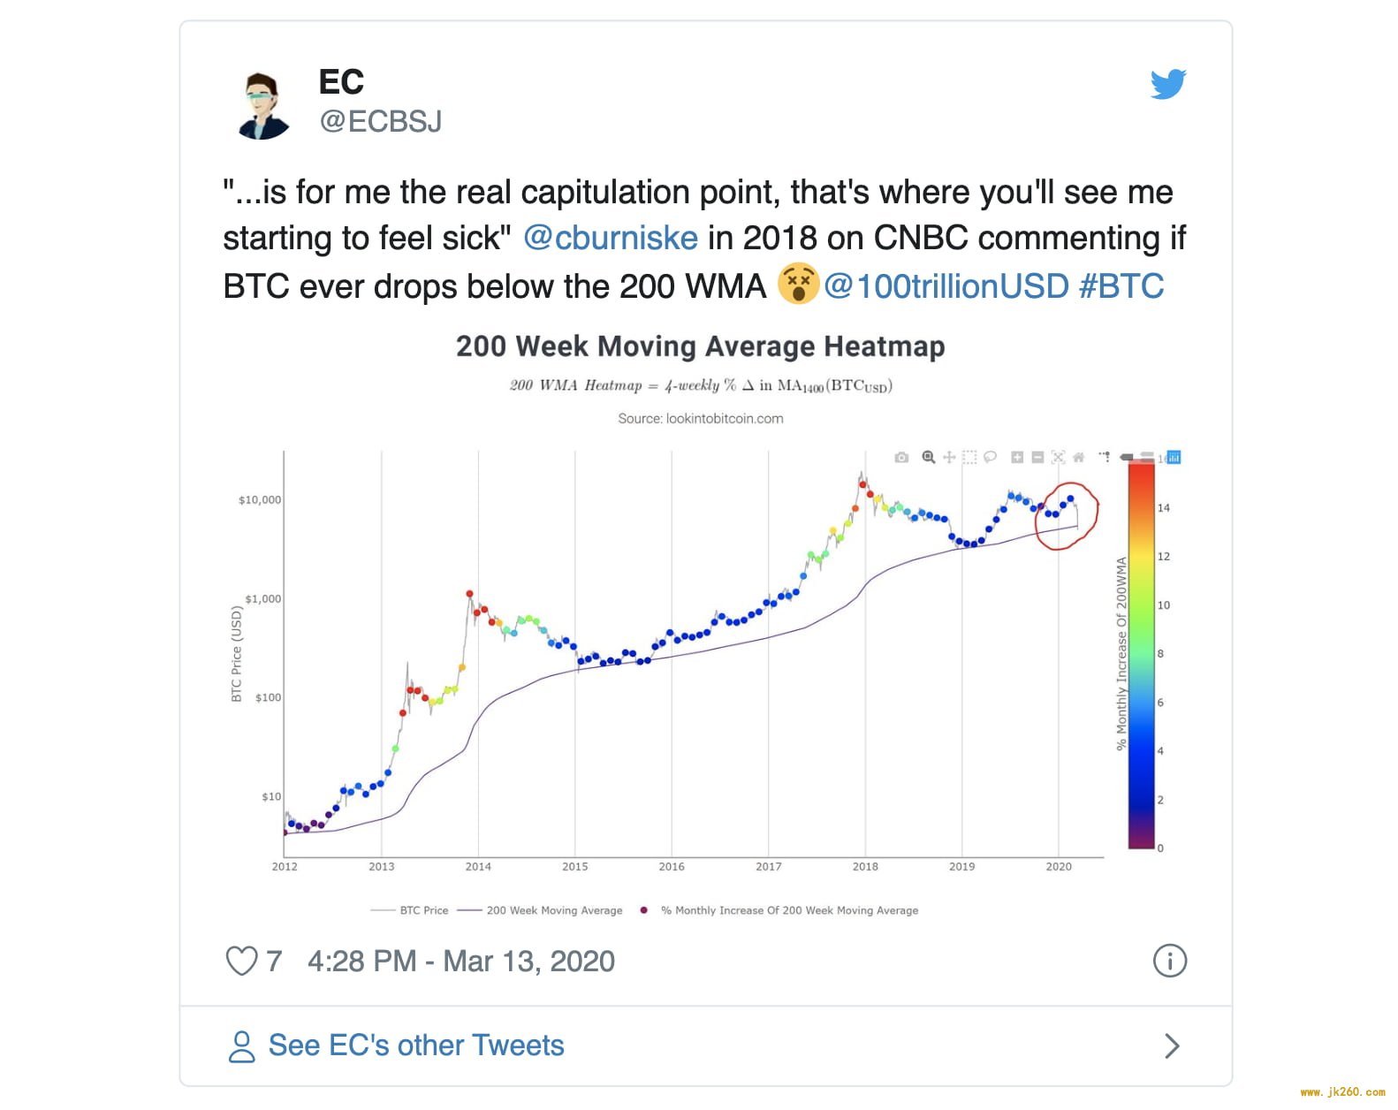1398x1110 pixels.
Task: Select the Zoom magnifier tool in chart toolbar
Action: [928, 458]
